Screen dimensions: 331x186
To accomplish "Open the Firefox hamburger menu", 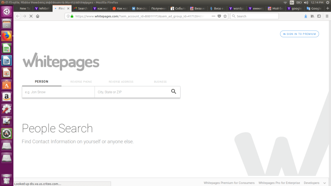I will tap(327, 16).
